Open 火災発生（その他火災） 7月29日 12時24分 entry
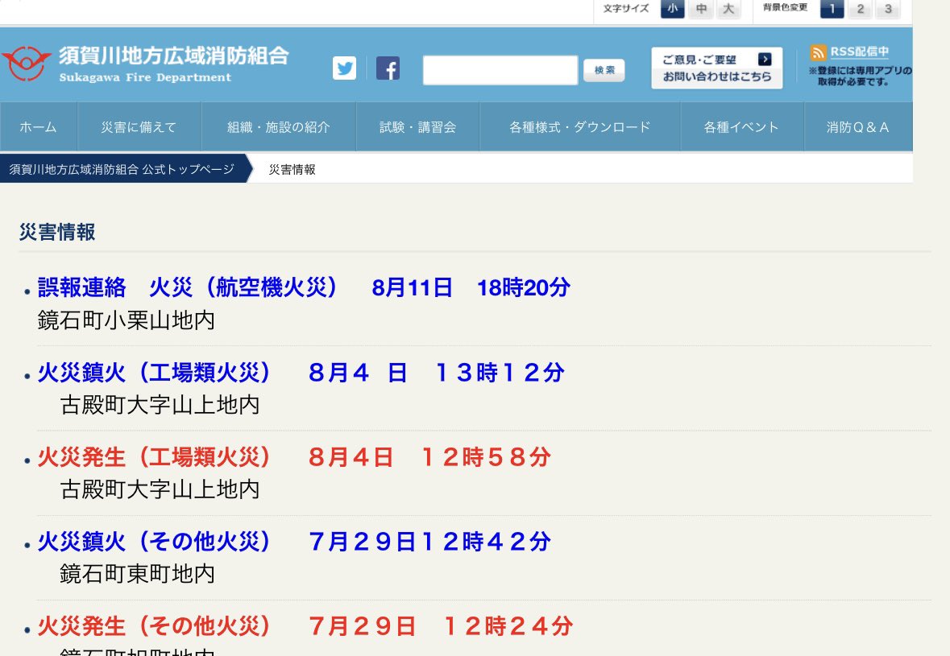 (305, 626)
